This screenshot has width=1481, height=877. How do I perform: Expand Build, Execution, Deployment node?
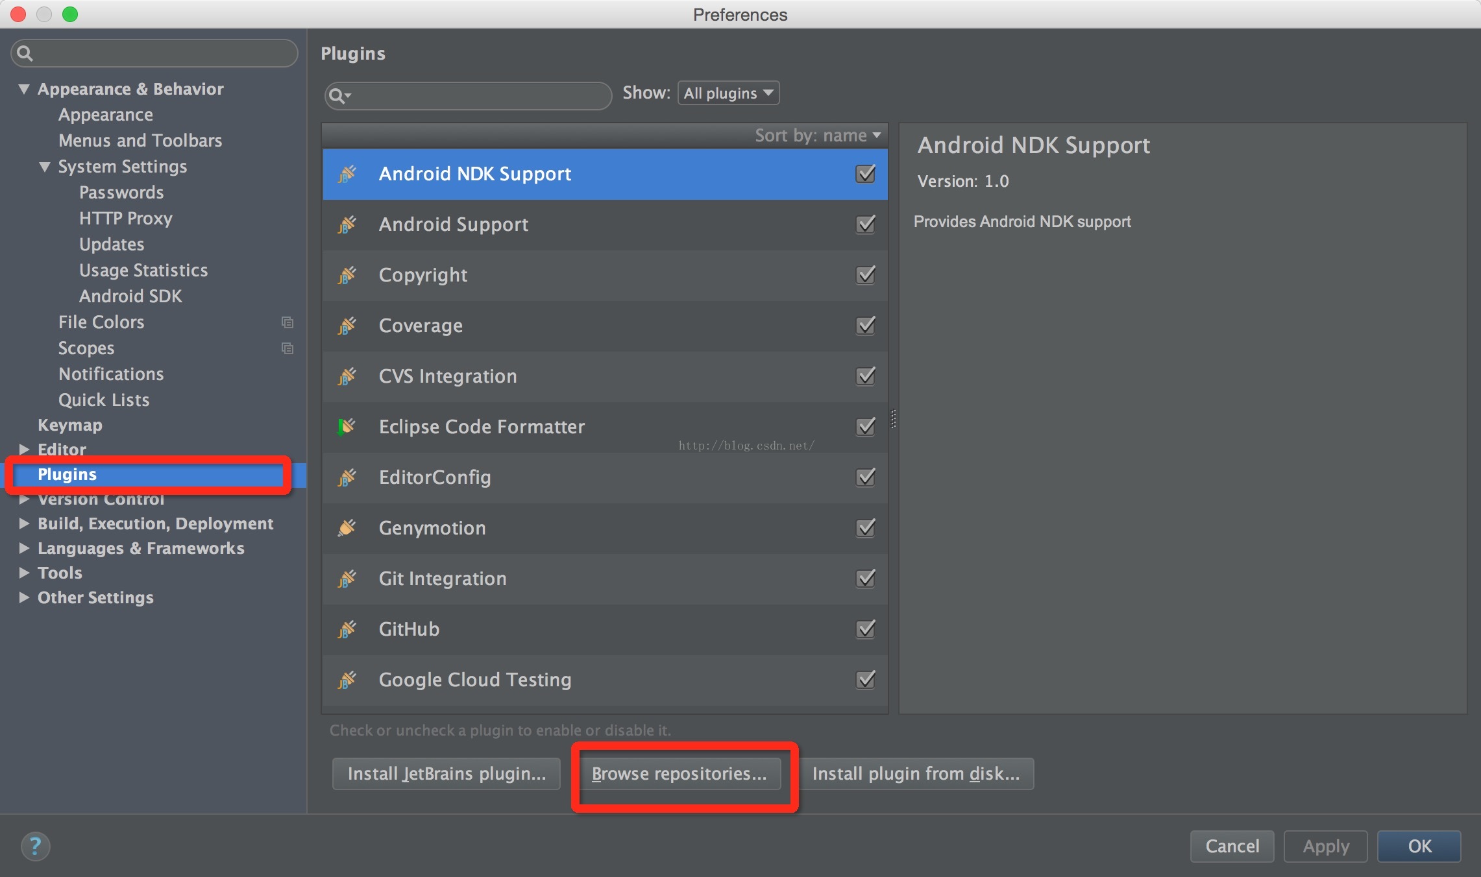click(x=24, y=523)
